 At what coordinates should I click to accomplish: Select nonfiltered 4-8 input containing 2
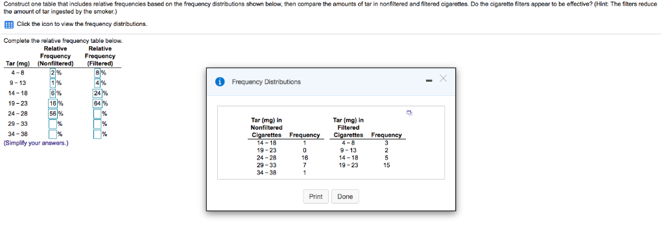(x=53, y=73)
